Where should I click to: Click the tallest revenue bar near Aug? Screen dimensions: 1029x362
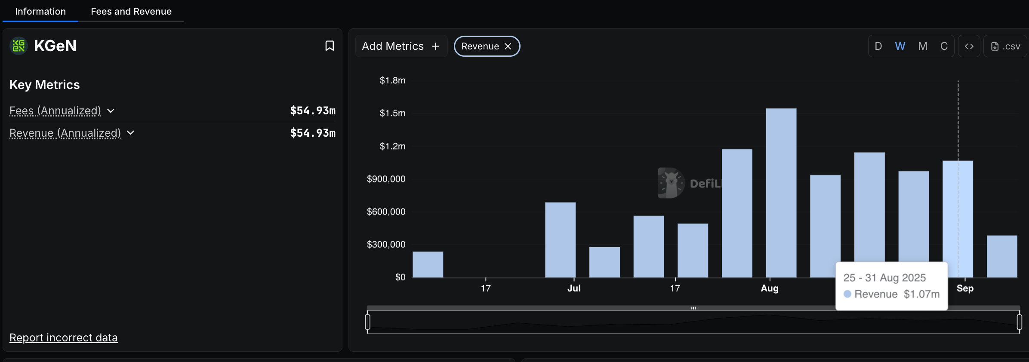click(x=781, y=193)
